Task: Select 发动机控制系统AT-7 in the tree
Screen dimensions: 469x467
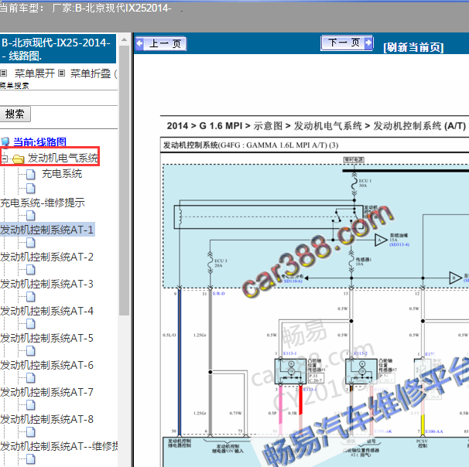Action: pyautogui.click(x=46, y=392)
